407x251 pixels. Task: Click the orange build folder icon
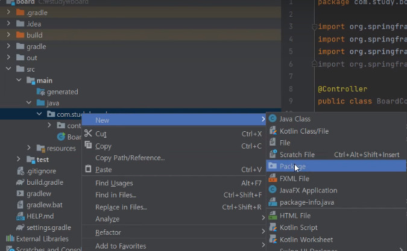click(21, 35)
